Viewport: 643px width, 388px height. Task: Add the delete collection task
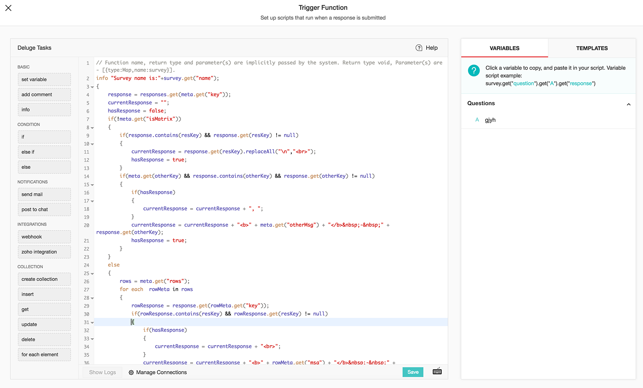pos(44,339)
